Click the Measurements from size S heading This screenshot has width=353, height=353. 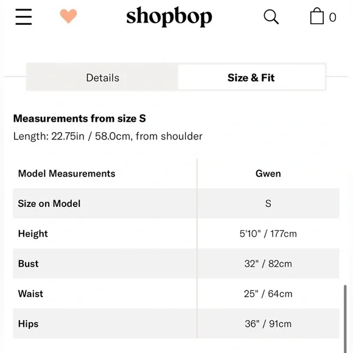click(x=80, y=119)
